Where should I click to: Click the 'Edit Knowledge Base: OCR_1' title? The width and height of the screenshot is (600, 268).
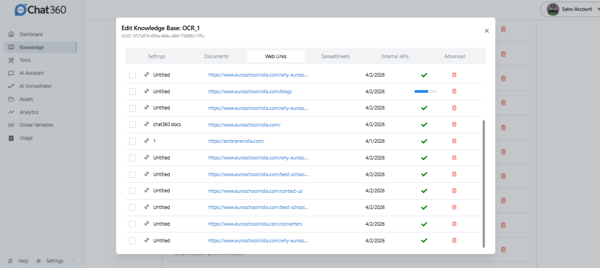click(x=160, y=28)
